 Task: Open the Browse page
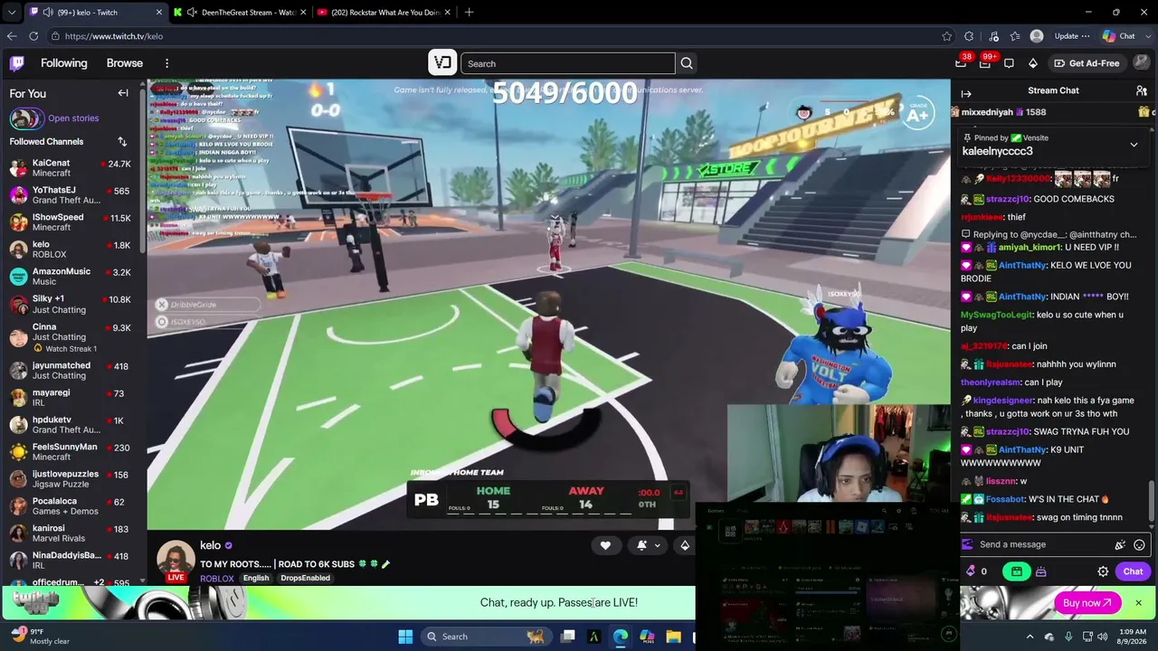click(x=125, y=63)
